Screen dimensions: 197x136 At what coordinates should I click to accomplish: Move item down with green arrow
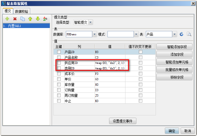pyautogui.click(x=38, y=19)
